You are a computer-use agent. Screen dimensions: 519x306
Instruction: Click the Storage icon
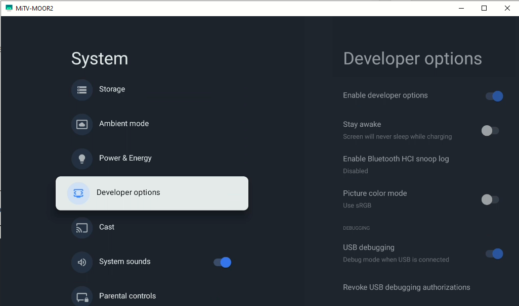[82, 89]
